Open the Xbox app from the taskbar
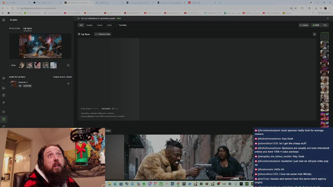This screenshot has width=333, height=187. tap(161, 184)
